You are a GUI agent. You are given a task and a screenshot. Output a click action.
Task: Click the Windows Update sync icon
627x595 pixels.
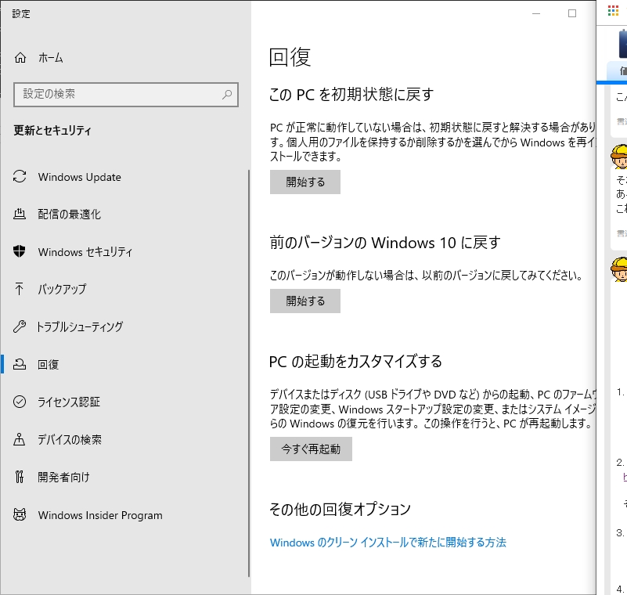click(20, 176)
